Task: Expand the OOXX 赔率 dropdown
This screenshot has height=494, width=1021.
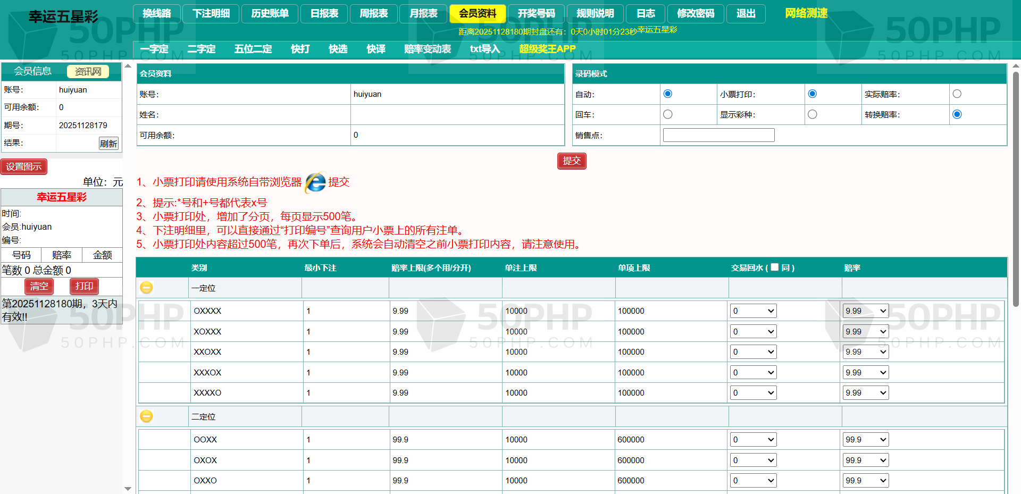Action: [x=865, y=440]
